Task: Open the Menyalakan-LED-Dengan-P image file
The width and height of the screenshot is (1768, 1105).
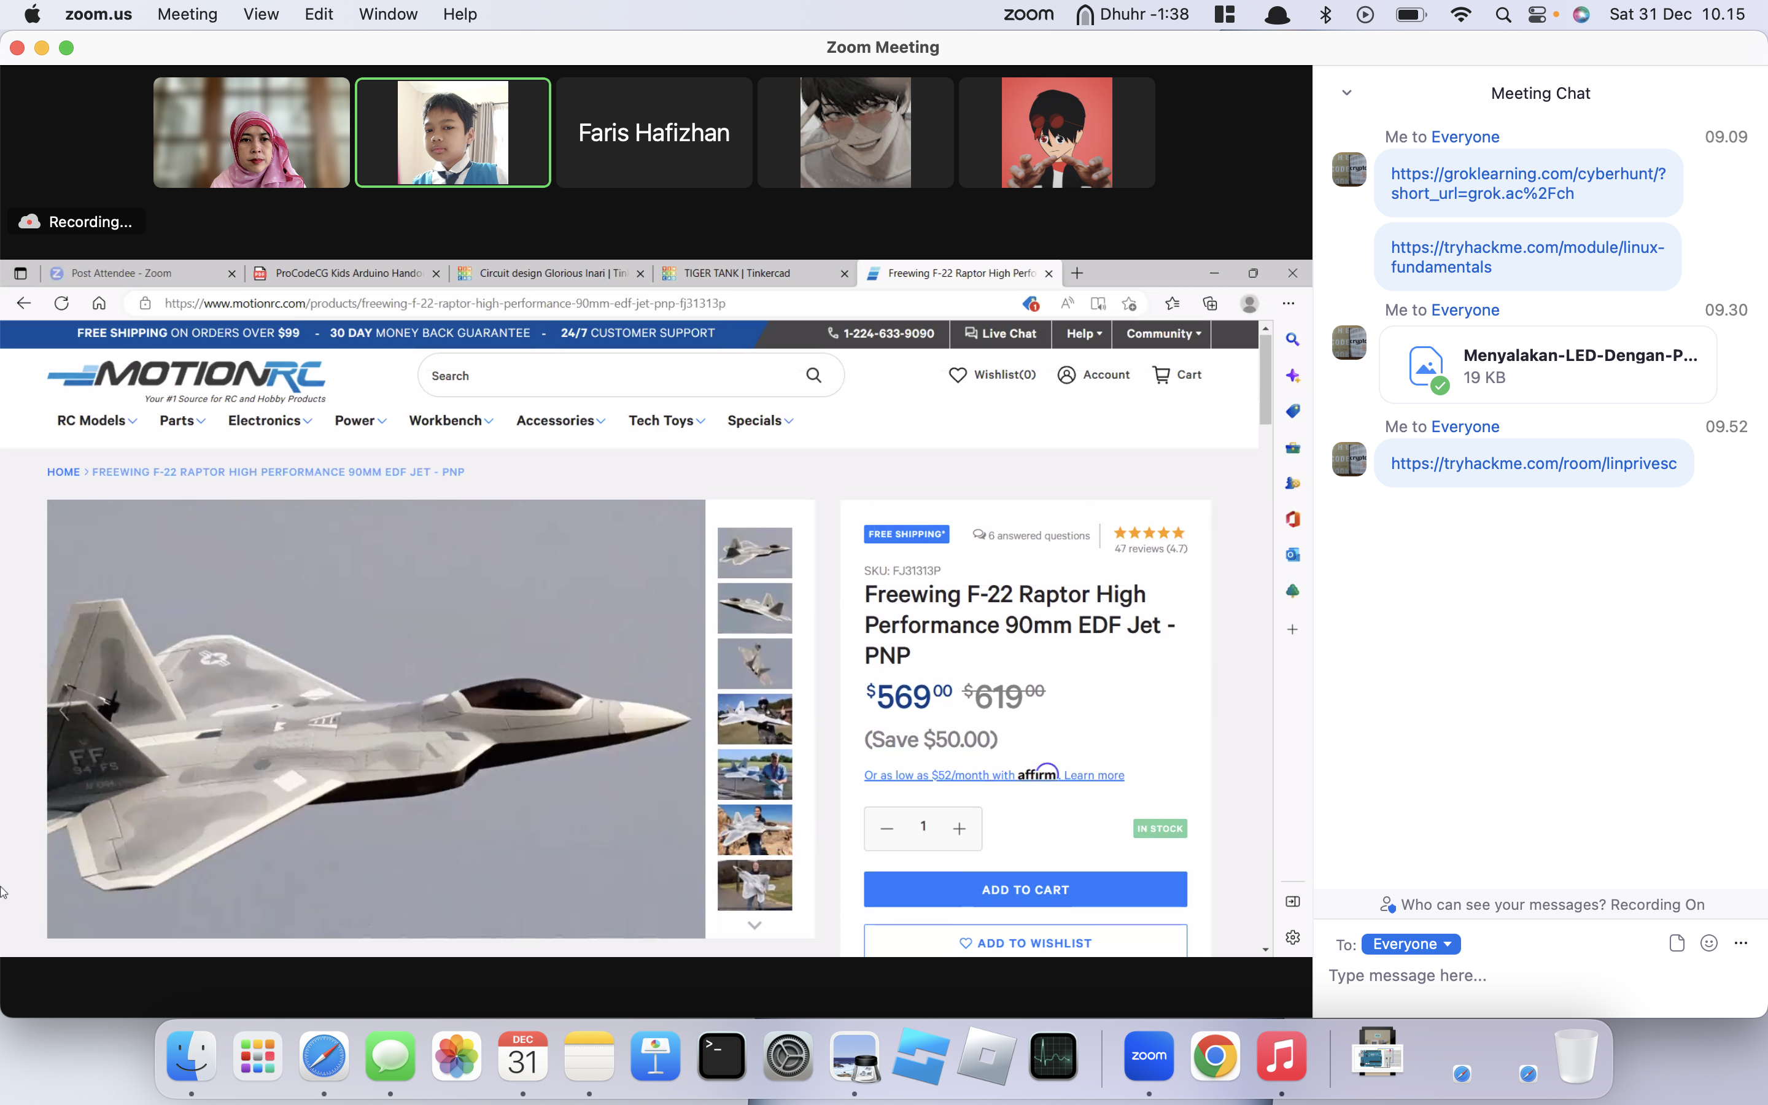Action: point(1548,365)
